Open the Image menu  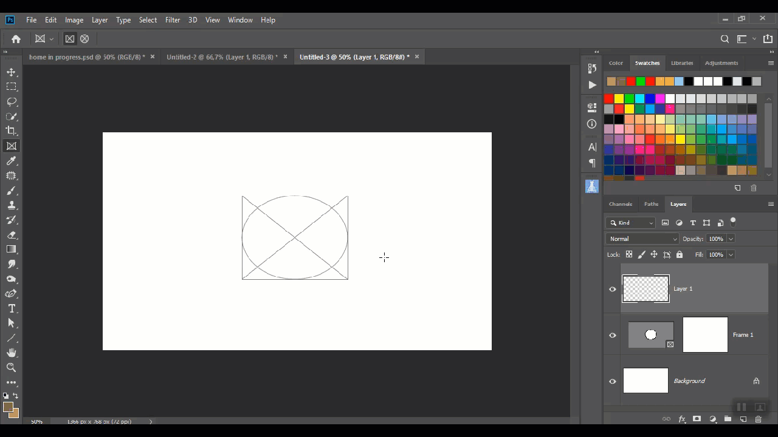tap(74, 20)
